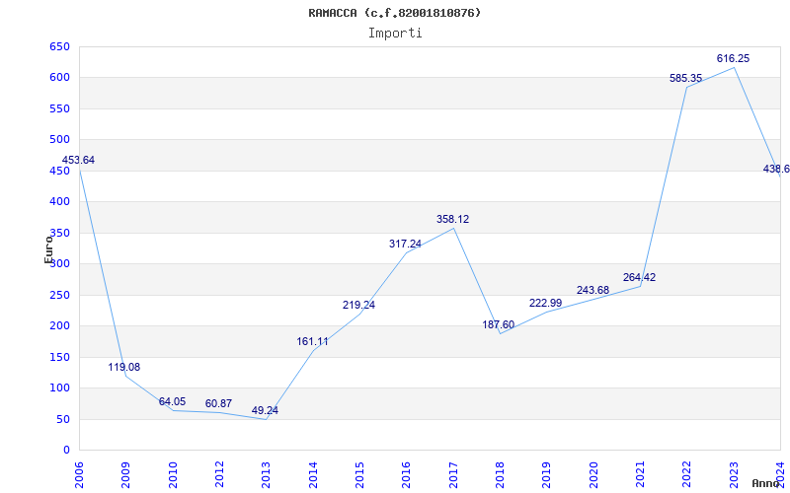
Task: Click the 250 y-axis tick label
Action: pyautogui.click(x=59, y=295)
